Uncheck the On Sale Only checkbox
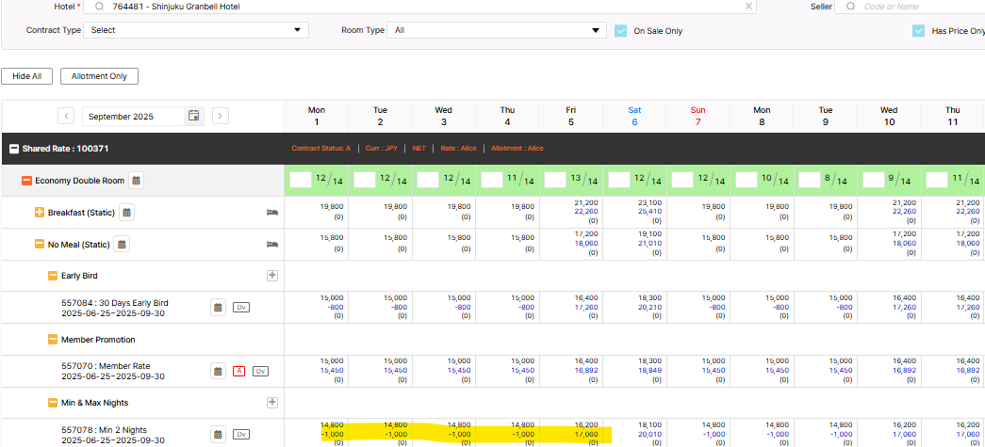The width and height of the screenshot is (985, 447). coord(620,30)
